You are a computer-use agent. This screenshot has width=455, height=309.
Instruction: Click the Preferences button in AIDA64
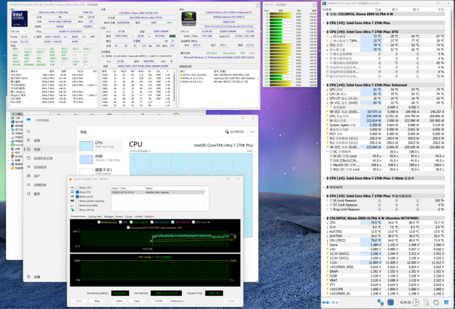pyautogui.click(x=177, y=300)
